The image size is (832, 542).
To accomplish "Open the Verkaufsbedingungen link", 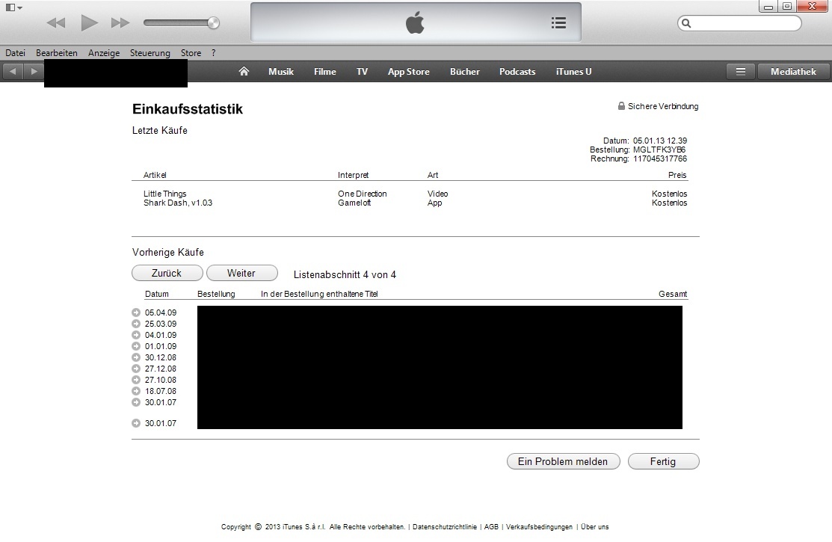I will pos(539,527).
